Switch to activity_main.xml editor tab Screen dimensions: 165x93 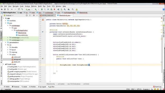coord(47,16)
